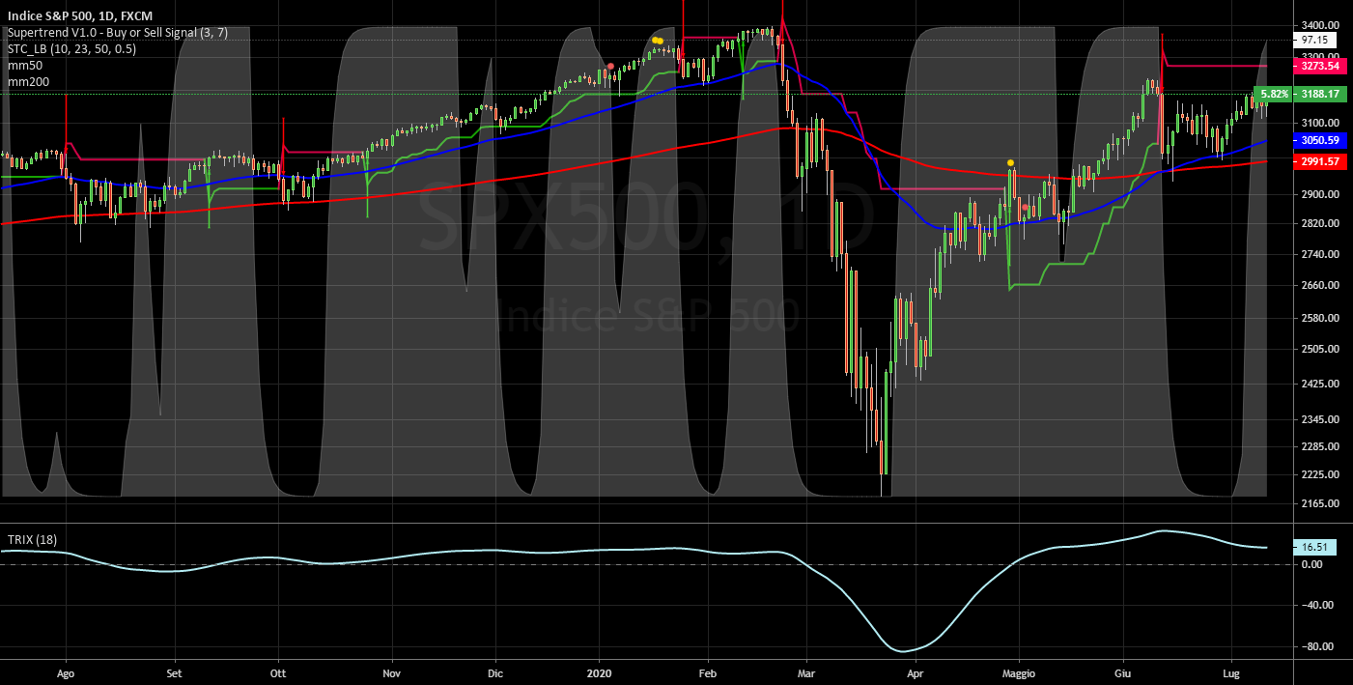
Task: Click the blue 3050.59 mm50 value tag
Action: coord(1319,140)
